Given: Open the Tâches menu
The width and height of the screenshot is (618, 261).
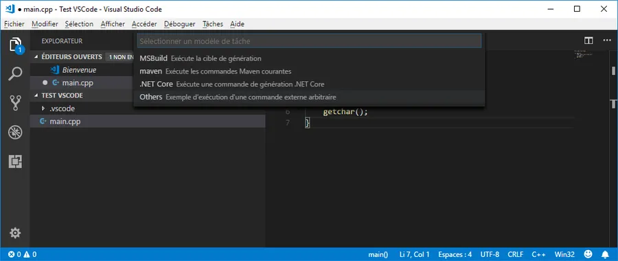Looking at the screenshot, I should [x=213, y=24].
